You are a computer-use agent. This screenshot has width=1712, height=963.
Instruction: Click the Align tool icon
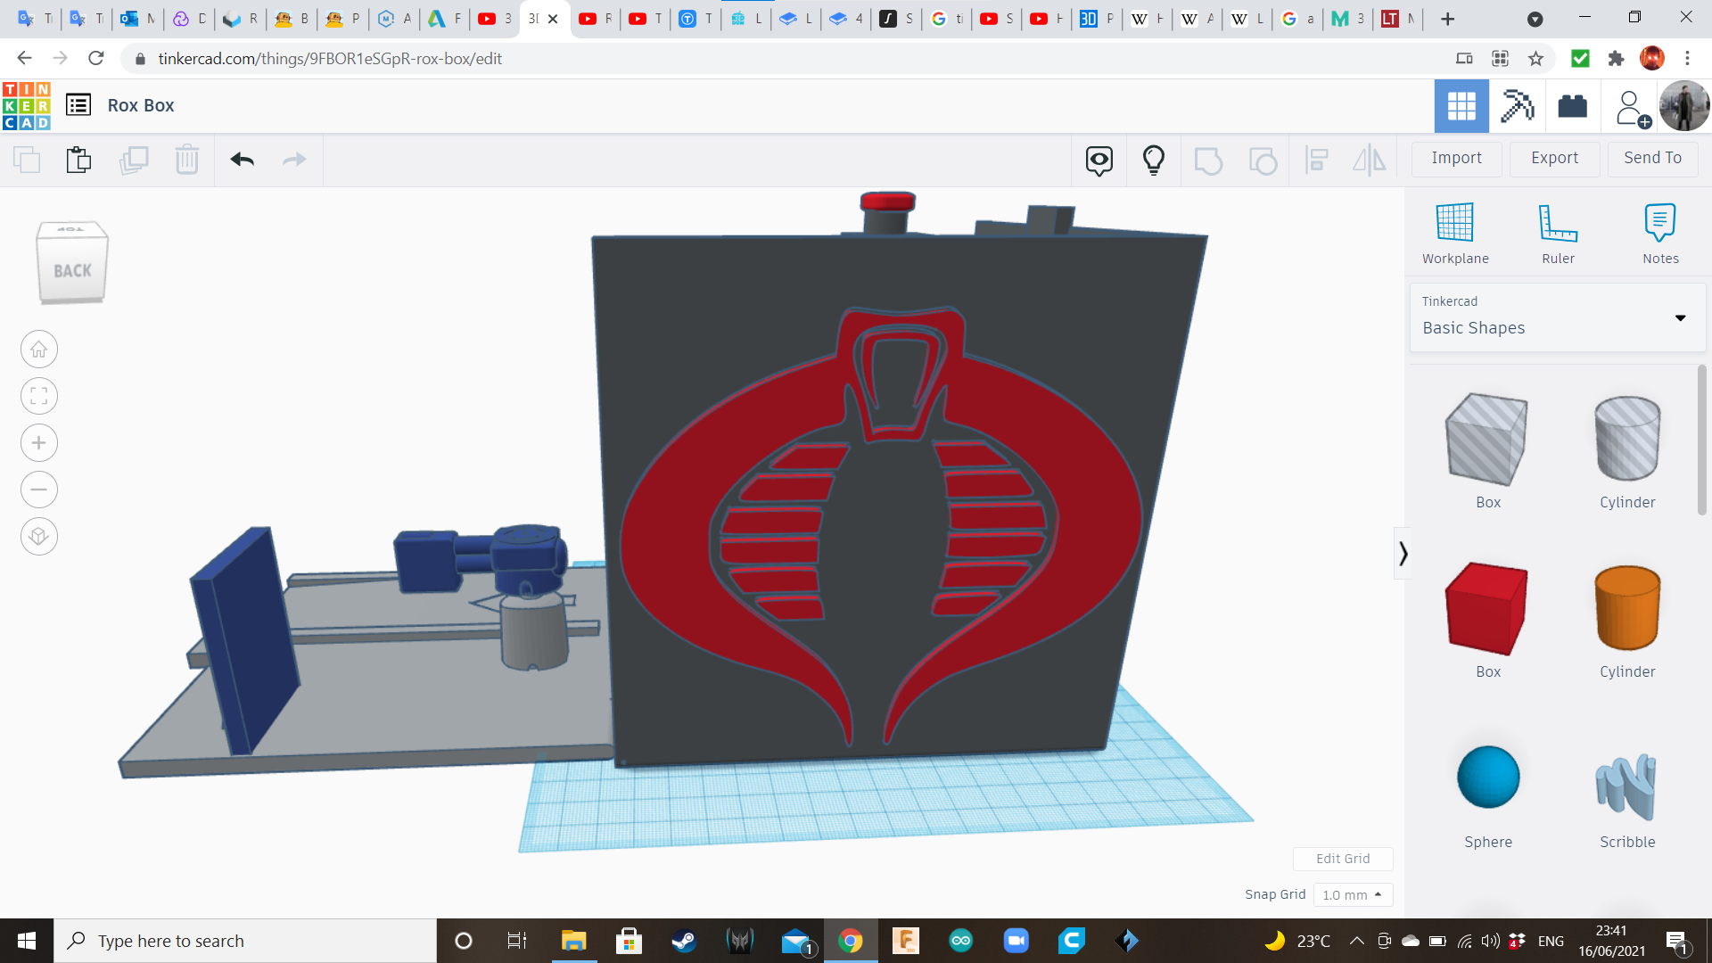[1316, 160]
